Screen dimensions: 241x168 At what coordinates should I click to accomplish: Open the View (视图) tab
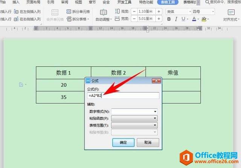(x=78, y=2)
